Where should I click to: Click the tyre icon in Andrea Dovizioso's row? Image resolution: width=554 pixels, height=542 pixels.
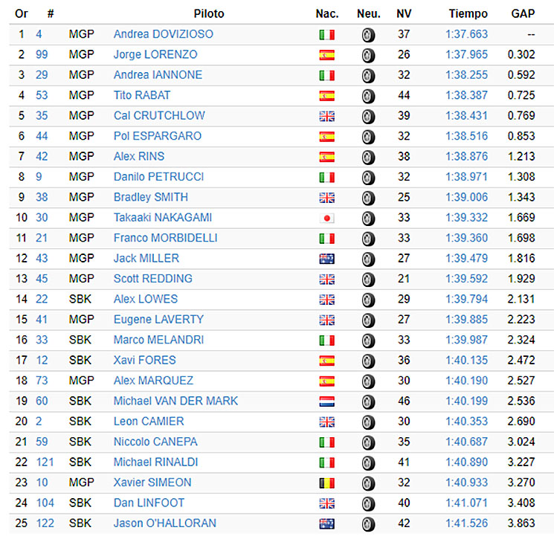(368, 35)
